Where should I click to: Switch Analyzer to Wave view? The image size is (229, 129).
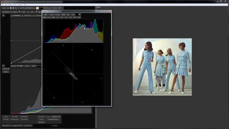pyautogui.click(x=49, y=18)
